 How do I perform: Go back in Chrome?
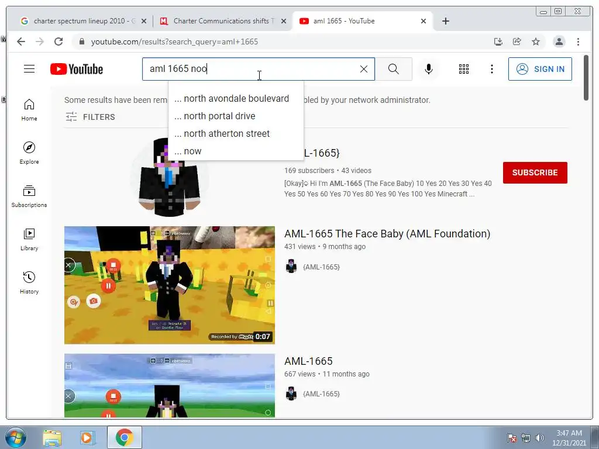[x=21, y=42]
